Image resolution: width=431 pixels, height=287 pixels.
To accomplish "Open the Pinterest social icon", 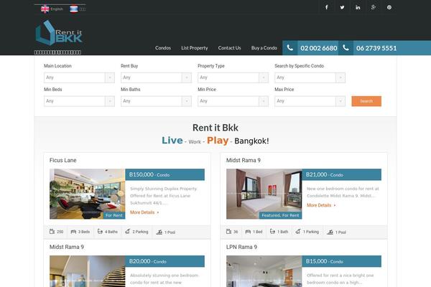I will coord(389,7).
